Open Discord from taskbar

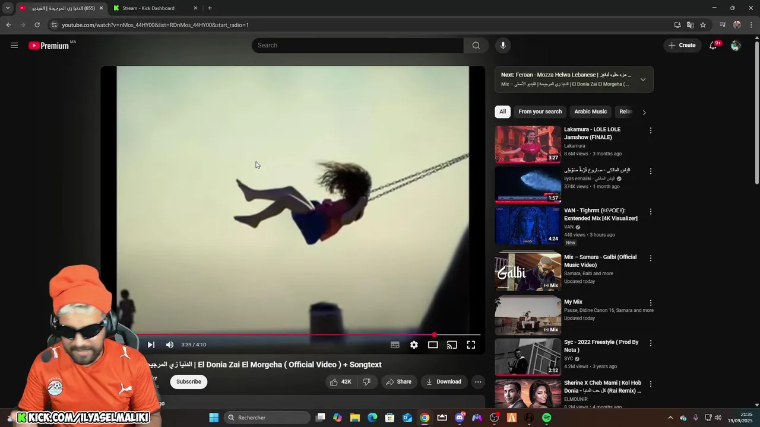point(460,418)
